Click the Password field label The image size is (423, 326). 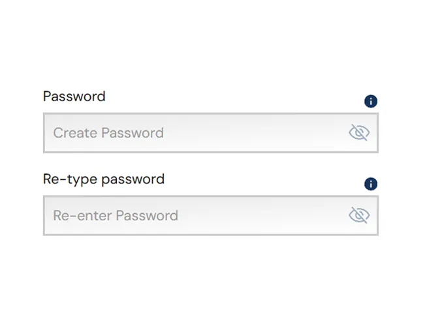pyautogui.click(x=74, y=96)
